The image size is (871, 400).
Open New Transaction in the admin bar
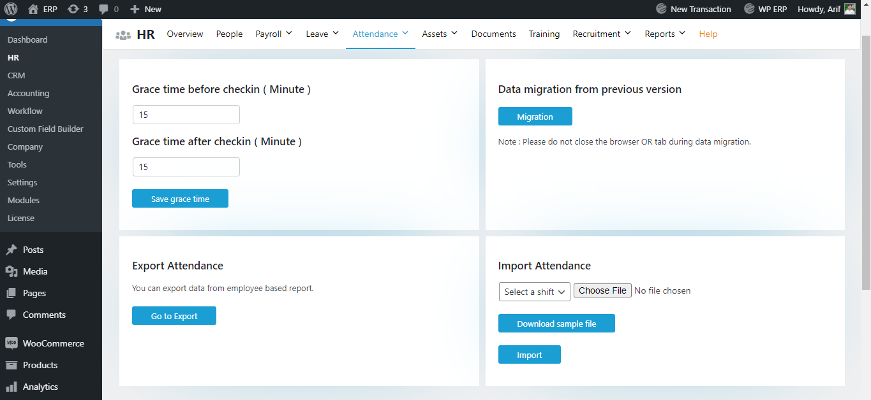pos(694,9)
